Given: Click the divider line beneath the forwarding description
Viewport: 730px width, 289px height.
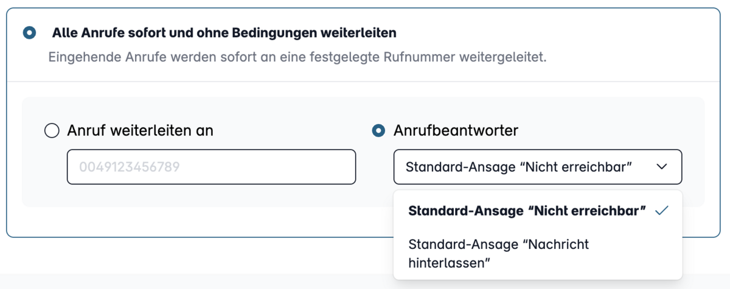Looking at the screenshot, I should click(365, 81).
